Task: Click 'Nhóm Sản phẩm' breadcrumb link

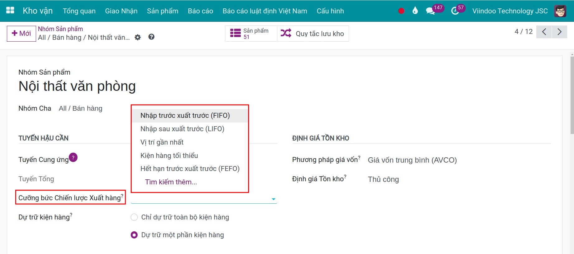Action: [x=60, y=29]
